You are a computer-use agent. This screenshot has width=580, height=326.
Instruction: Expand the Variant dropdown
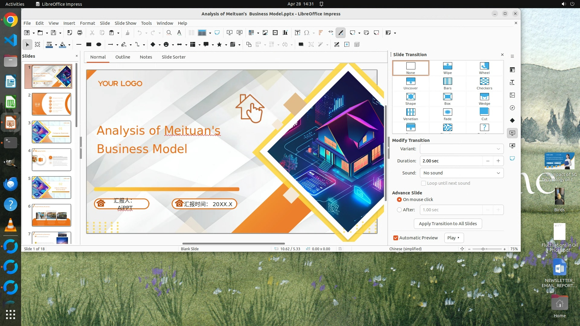pos(462,149)
